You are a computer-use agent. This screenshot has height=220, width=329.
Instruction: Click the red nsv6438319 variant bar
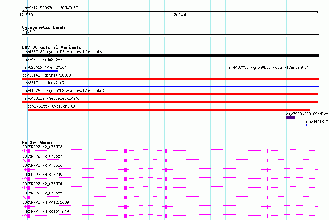click(x=170, y=102)
